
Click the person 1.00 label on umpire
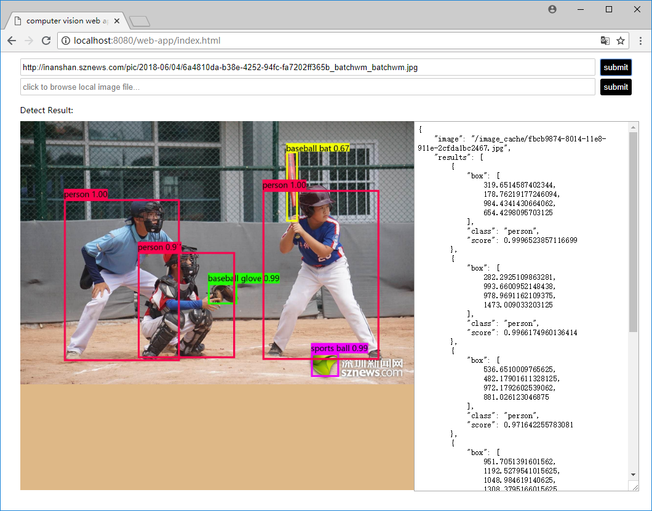[86, 194]
